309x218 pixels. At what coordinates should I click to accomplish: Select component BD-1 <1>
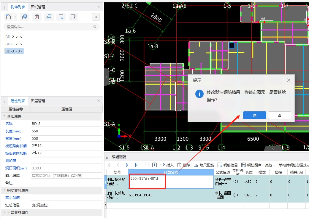14,44
